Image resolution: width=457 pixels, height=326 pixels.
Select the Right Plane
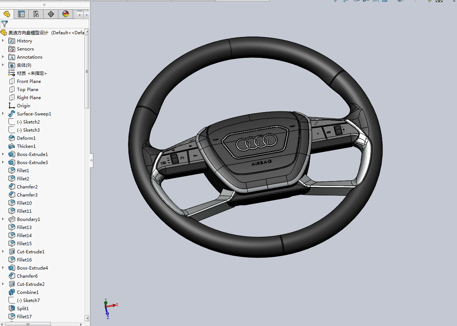[x=29, y=98]
